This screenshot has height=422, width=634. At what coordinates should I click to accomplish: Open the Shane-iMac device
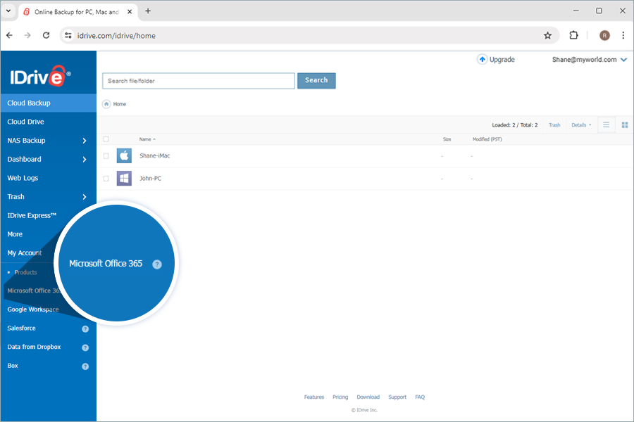154,155
